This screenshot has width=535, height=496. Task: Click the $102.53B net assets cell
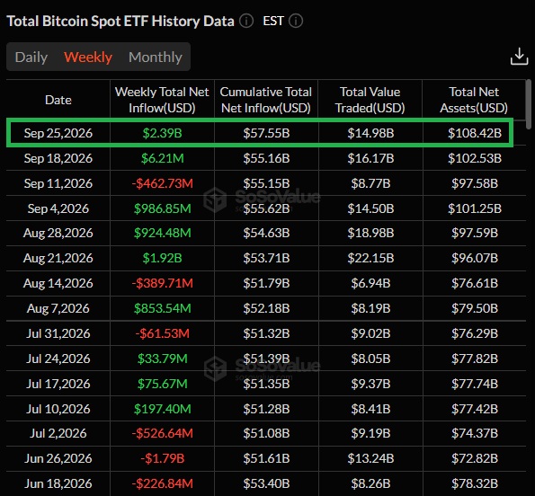pos(475,158)
